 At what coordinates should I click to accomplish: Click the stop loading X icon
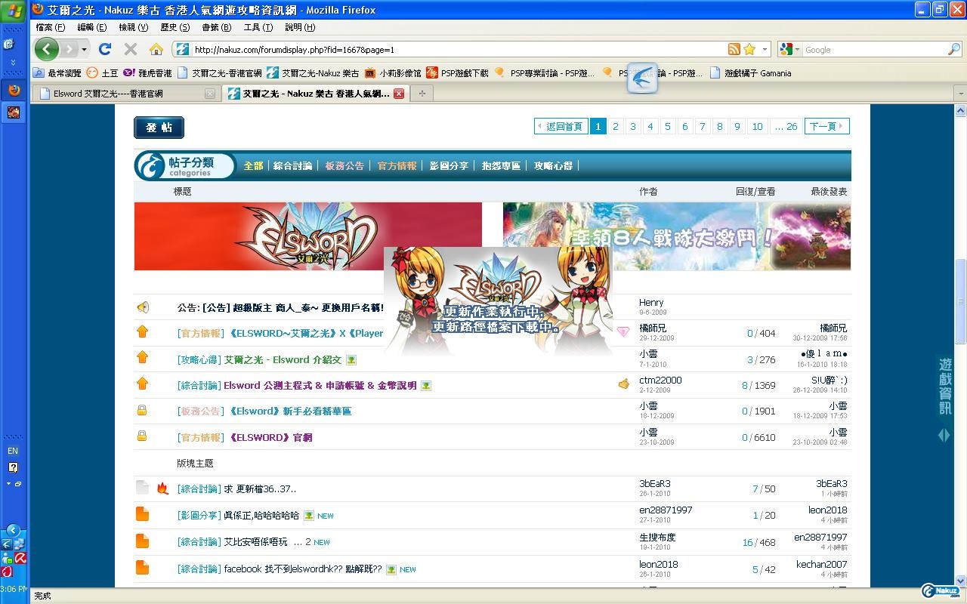pyautogui.click(x=130, y=49)
